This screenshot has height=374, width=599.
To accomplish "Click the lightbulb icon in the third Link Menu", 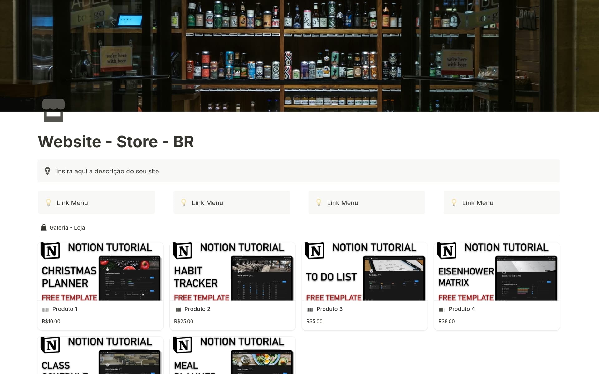I will click(319, 202).
